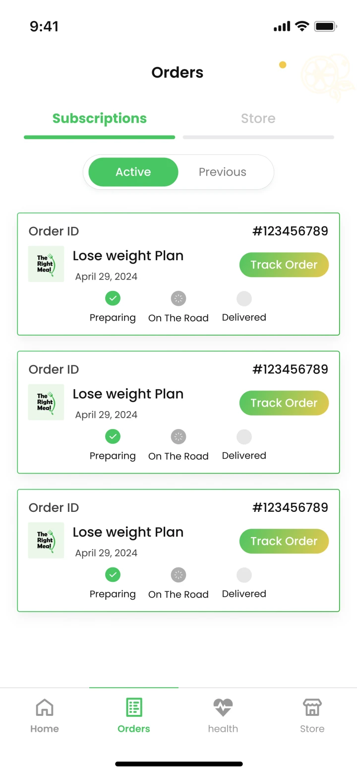Tap the Store shop icon
Viewport: 357px width, 774px height.
[312, 707]
